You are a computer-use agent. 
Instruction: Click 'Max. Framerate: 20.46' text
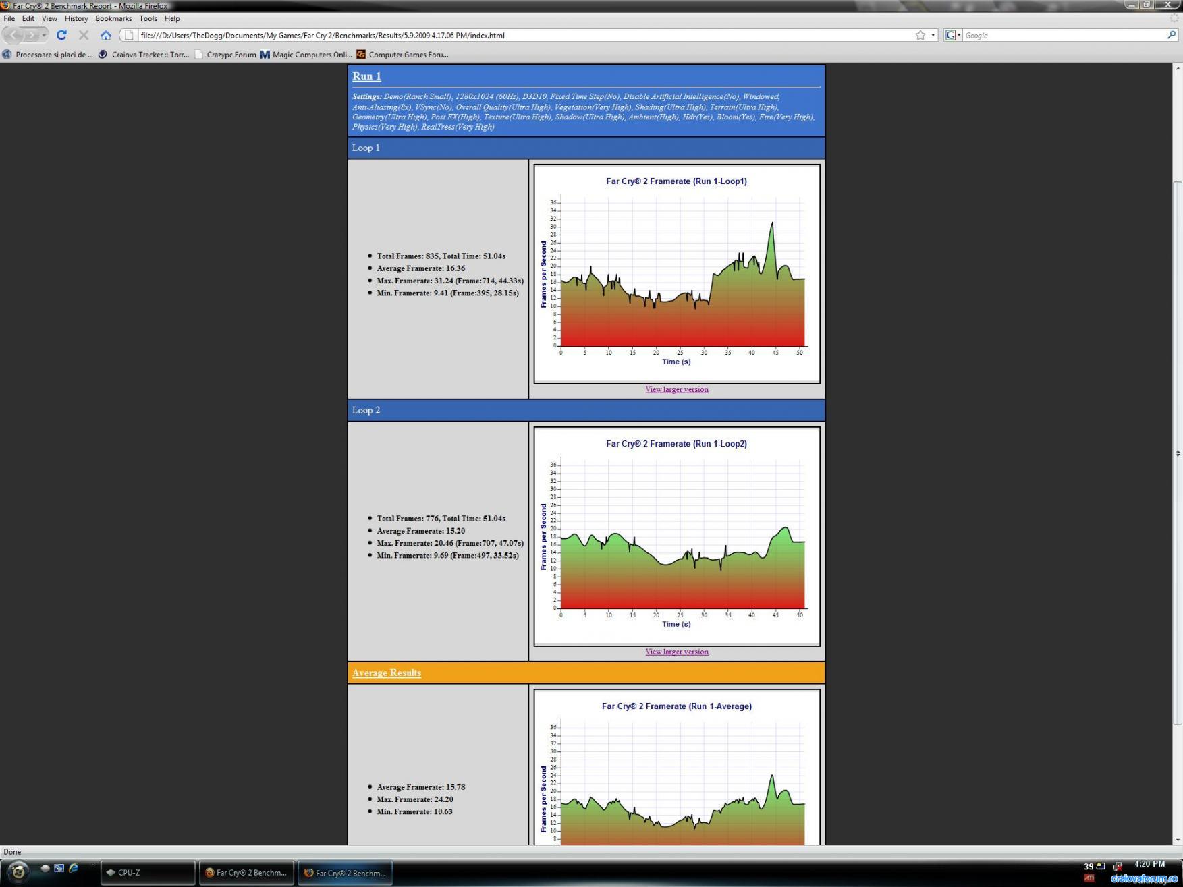[450, 543]
